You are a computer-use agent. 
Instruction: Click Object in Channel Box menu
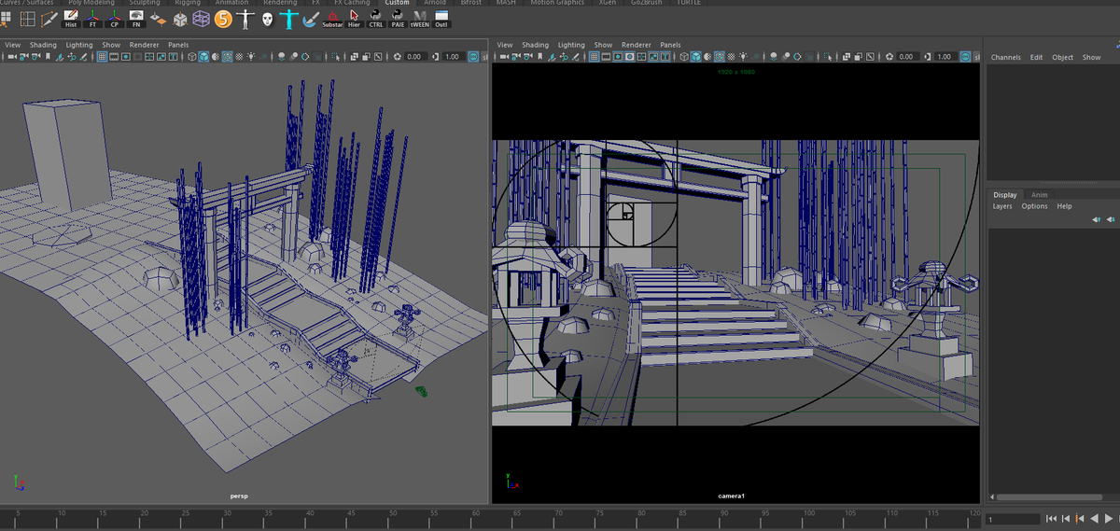pos(1063,58)
